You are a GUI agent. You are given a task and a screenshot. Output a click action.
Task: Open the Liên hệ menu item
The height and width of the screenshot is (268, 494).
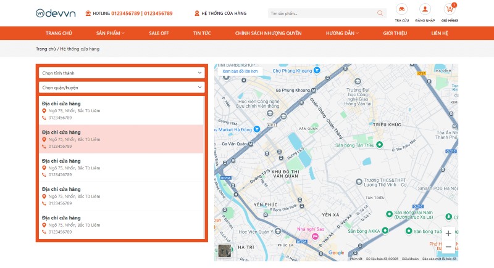click(440, 33)
